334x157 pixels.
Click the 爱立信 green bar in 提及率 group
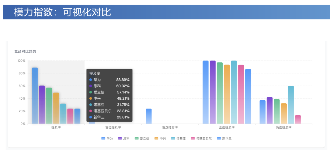(x=49, y=105)
